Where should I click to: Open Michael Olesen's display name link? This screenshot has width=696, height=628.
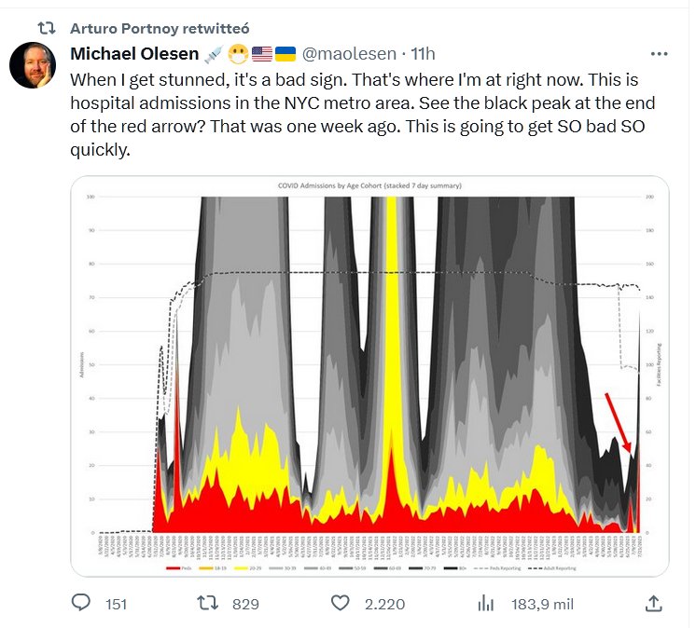[133, 54]
